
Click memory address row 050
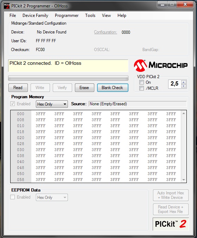21,174
